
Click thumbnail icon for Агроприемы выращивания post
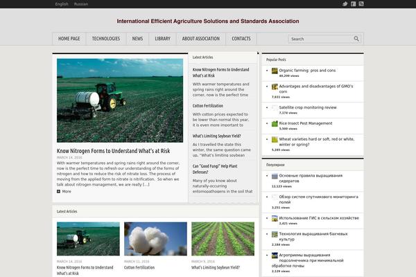(x=275, y=256)
